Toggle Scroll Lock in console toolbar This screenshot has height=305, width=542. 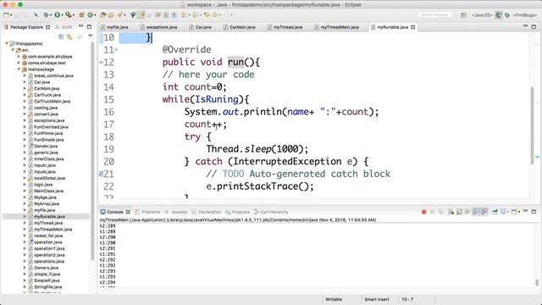pyautogui.click(x=459, y=212)
